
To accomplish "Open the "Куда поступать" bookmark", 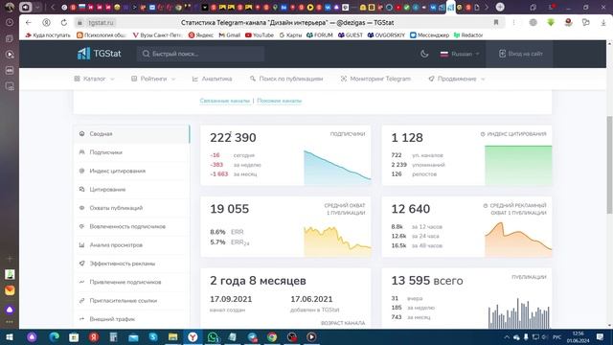I will [48, 35].
